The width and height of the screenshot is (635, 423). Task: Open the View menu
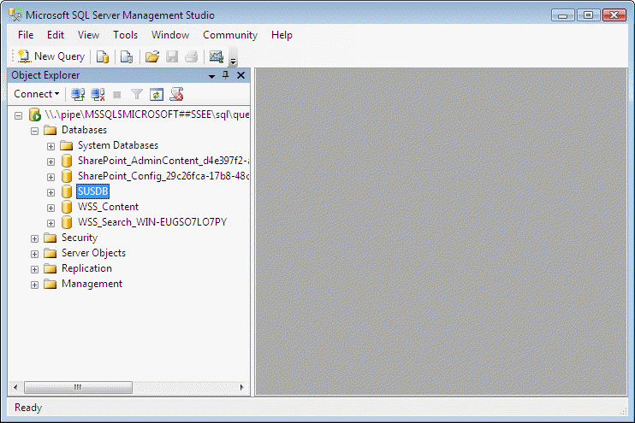pos(88,35)
